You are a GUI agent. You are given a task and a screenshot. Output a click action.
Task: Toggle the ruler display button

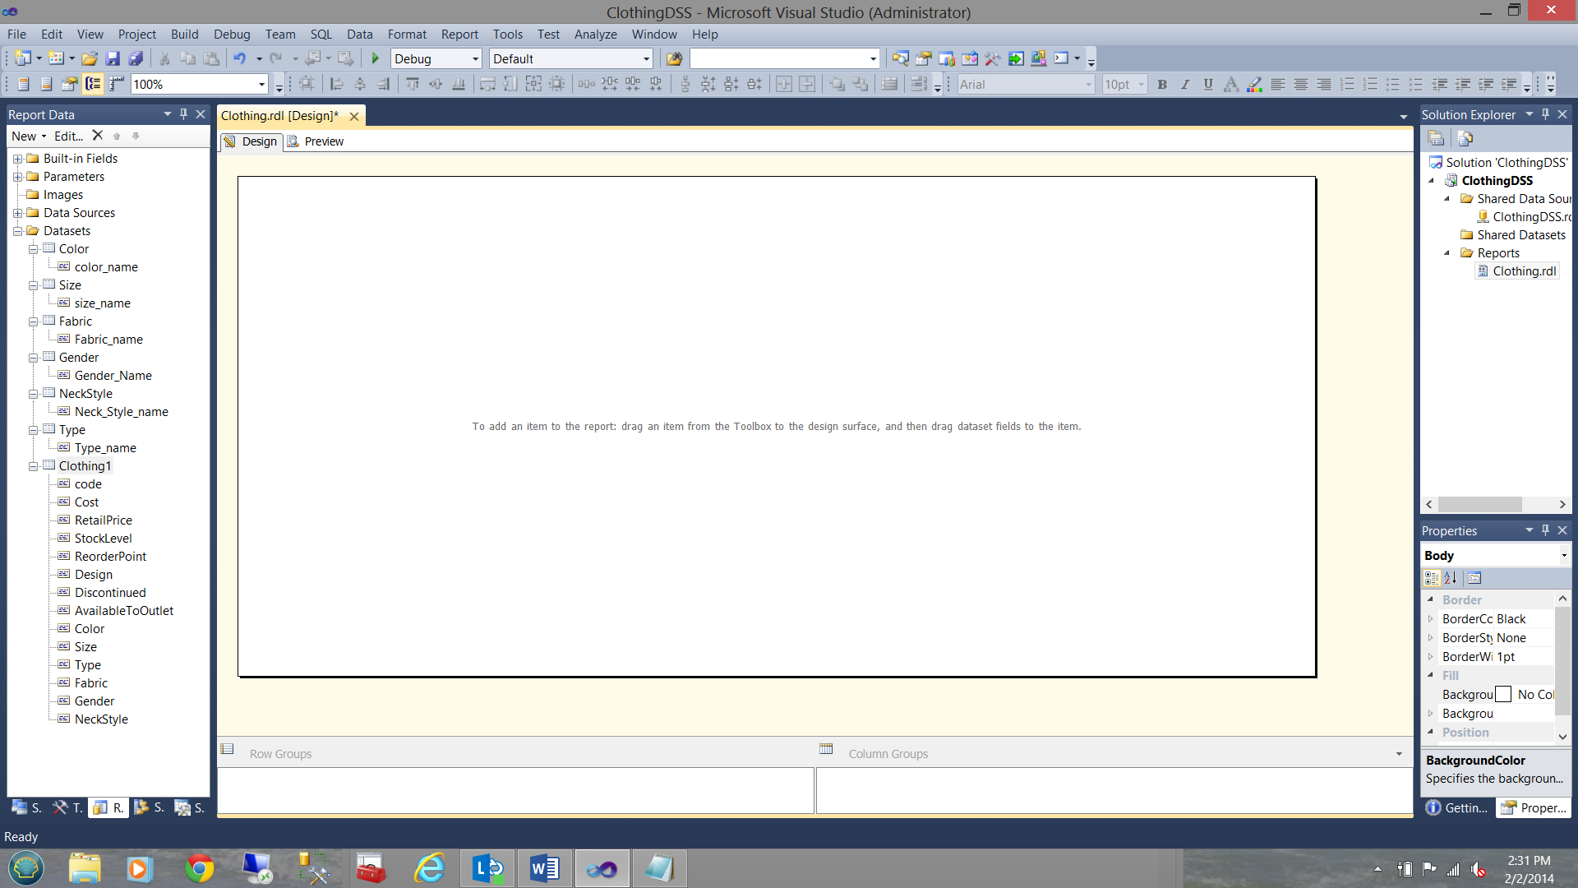point(116,84)
